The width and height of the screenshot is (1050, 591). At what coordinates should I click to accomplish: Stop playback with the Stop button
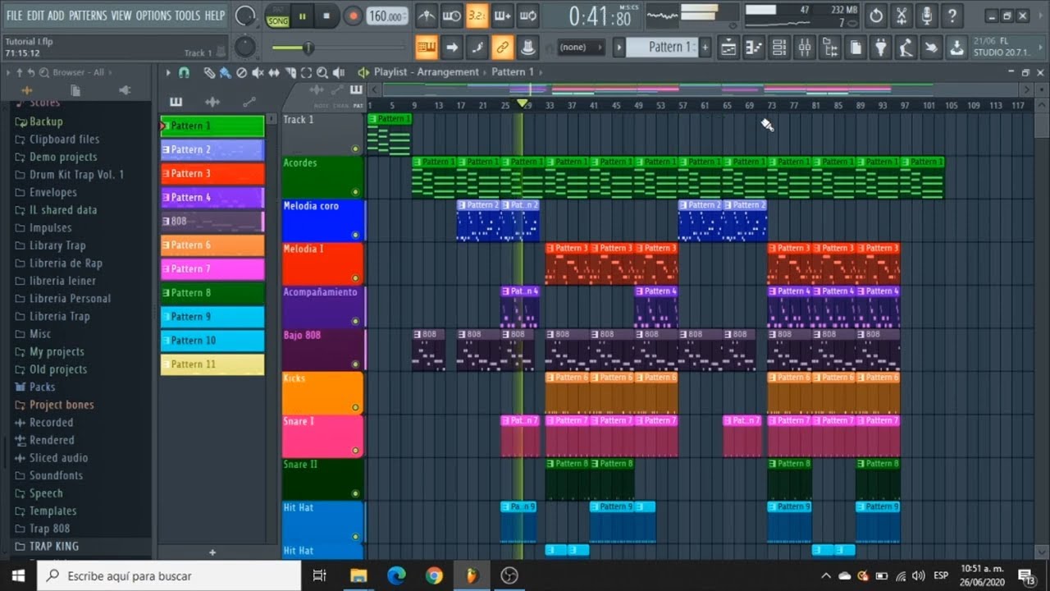[x=326, y=16]
